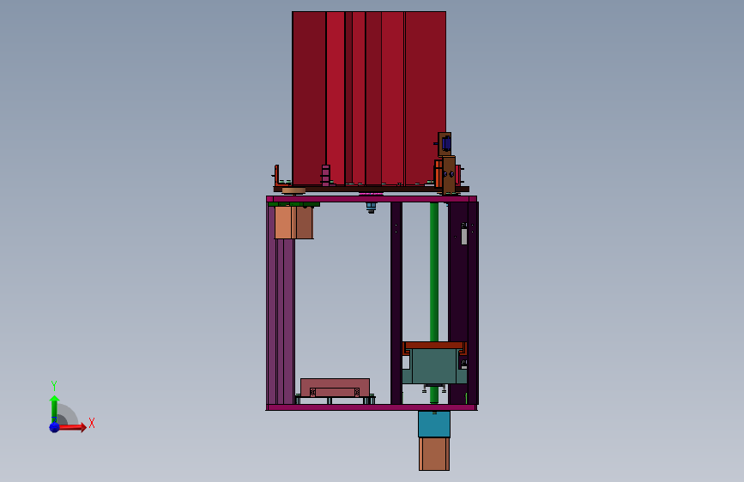Viewport: 744px width, 482px height.
Task: Select the orange-brown motor at the bottom
Action: (433, 454)
